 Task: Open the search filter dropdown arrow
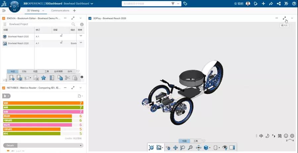point(178,4)
